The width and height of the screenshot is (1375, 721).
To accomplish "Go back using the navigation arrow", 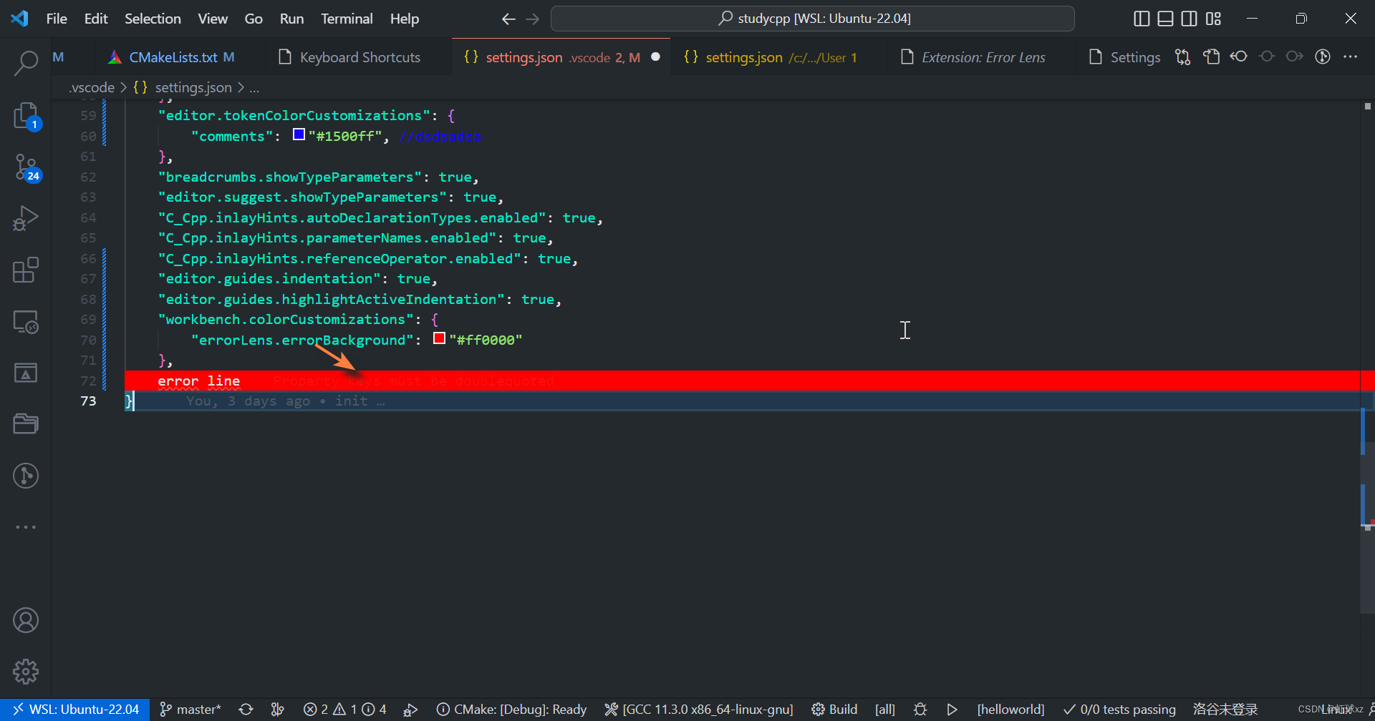I will coord(508,19).
